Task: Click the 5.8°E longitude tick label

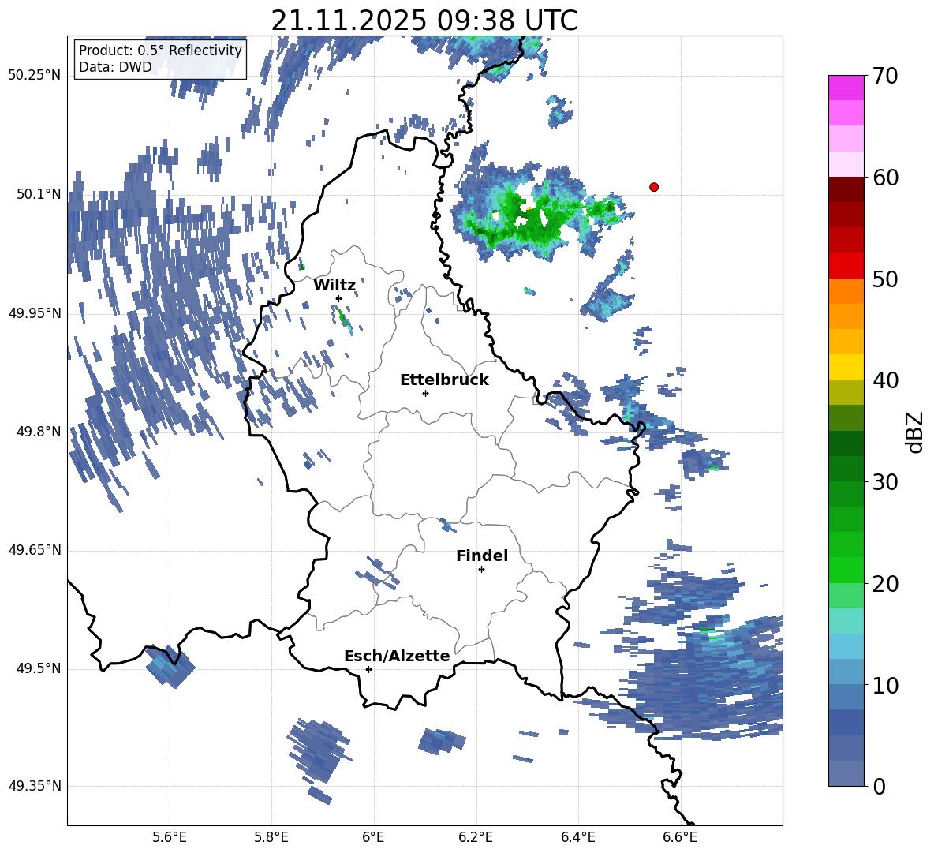Action: [271, 837]
